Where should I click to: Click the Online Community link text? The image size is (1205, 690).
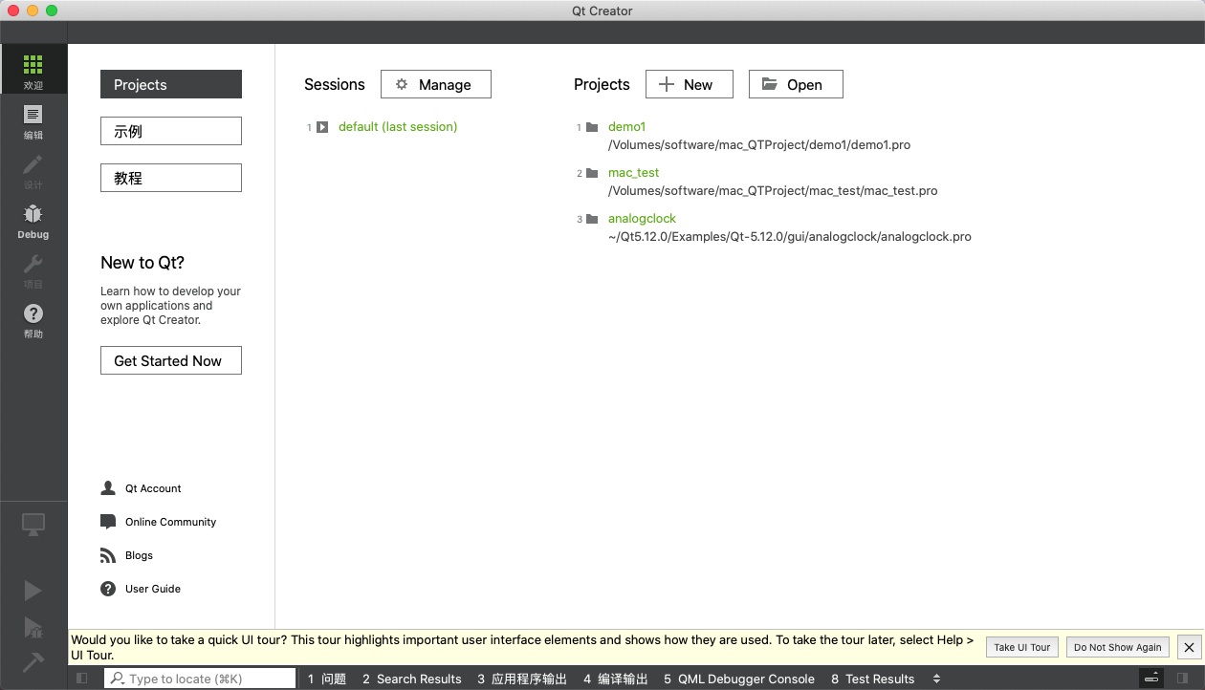coord(170,522)
